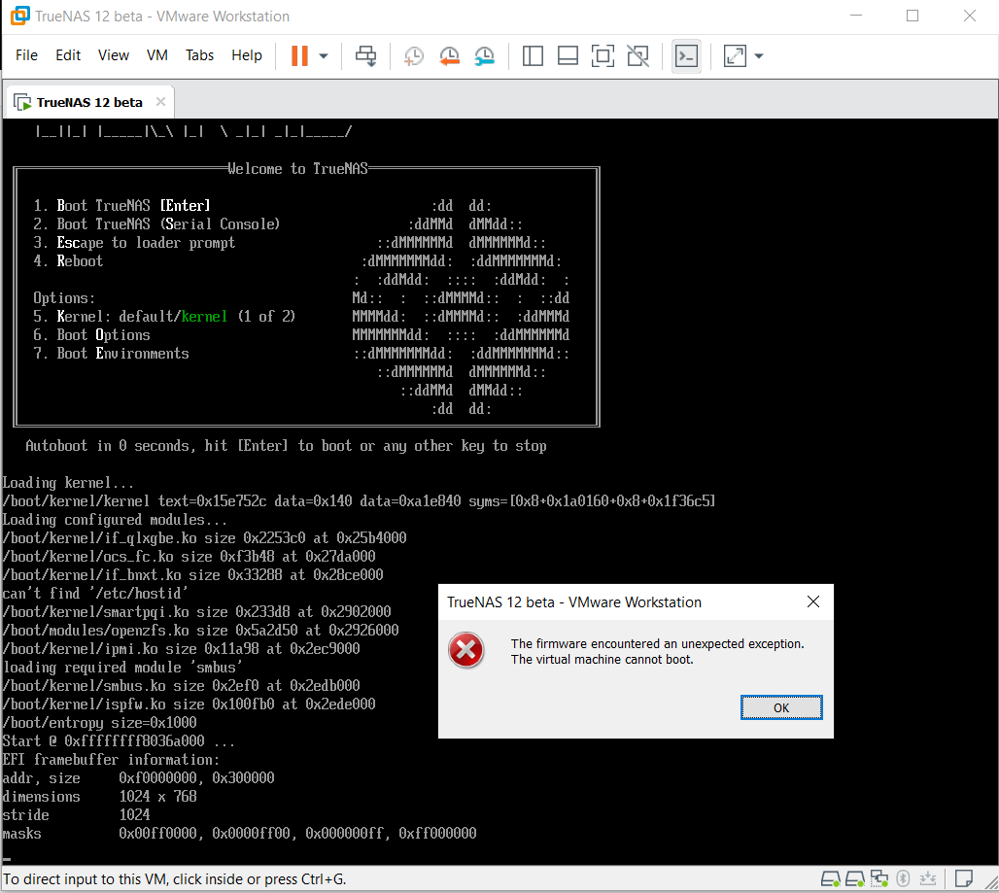Click the 'dimensions 1024 x 768' line
This screenshot has height=893, width=999.
pos(100,797)
